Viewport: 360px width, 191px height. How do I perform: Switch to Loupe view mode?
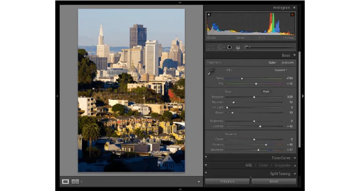point(65,181)
